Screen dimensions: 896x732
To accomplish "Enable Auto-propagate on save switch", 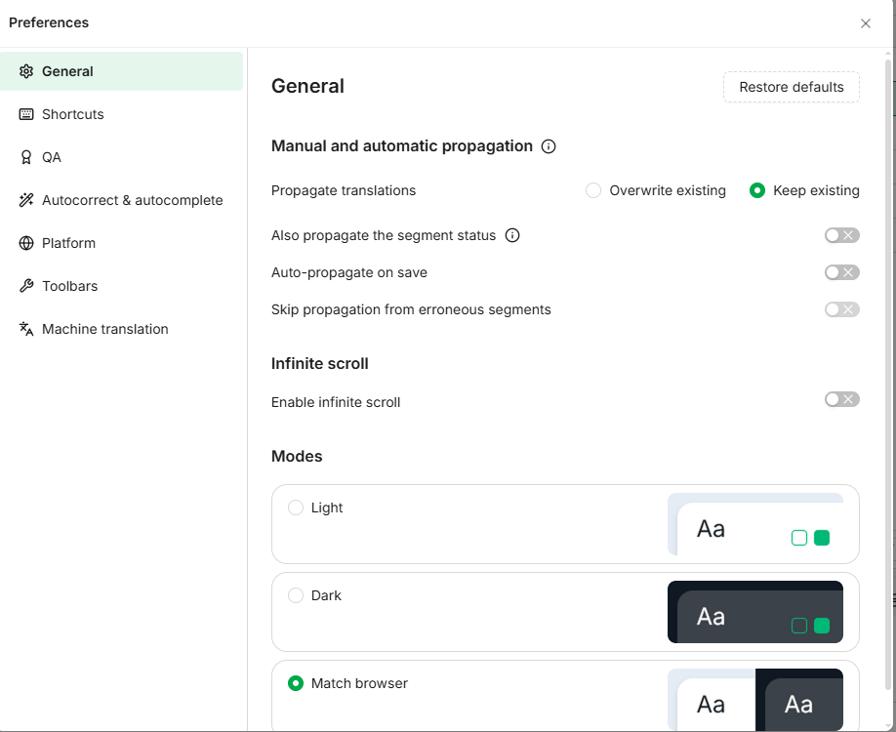I will click(x=841, y=272).
